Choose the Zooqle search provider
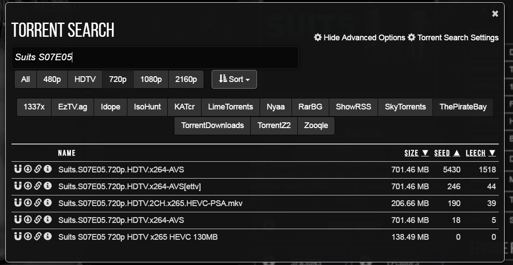The width and height of the screenshot is (513, 265). [316, 126]
